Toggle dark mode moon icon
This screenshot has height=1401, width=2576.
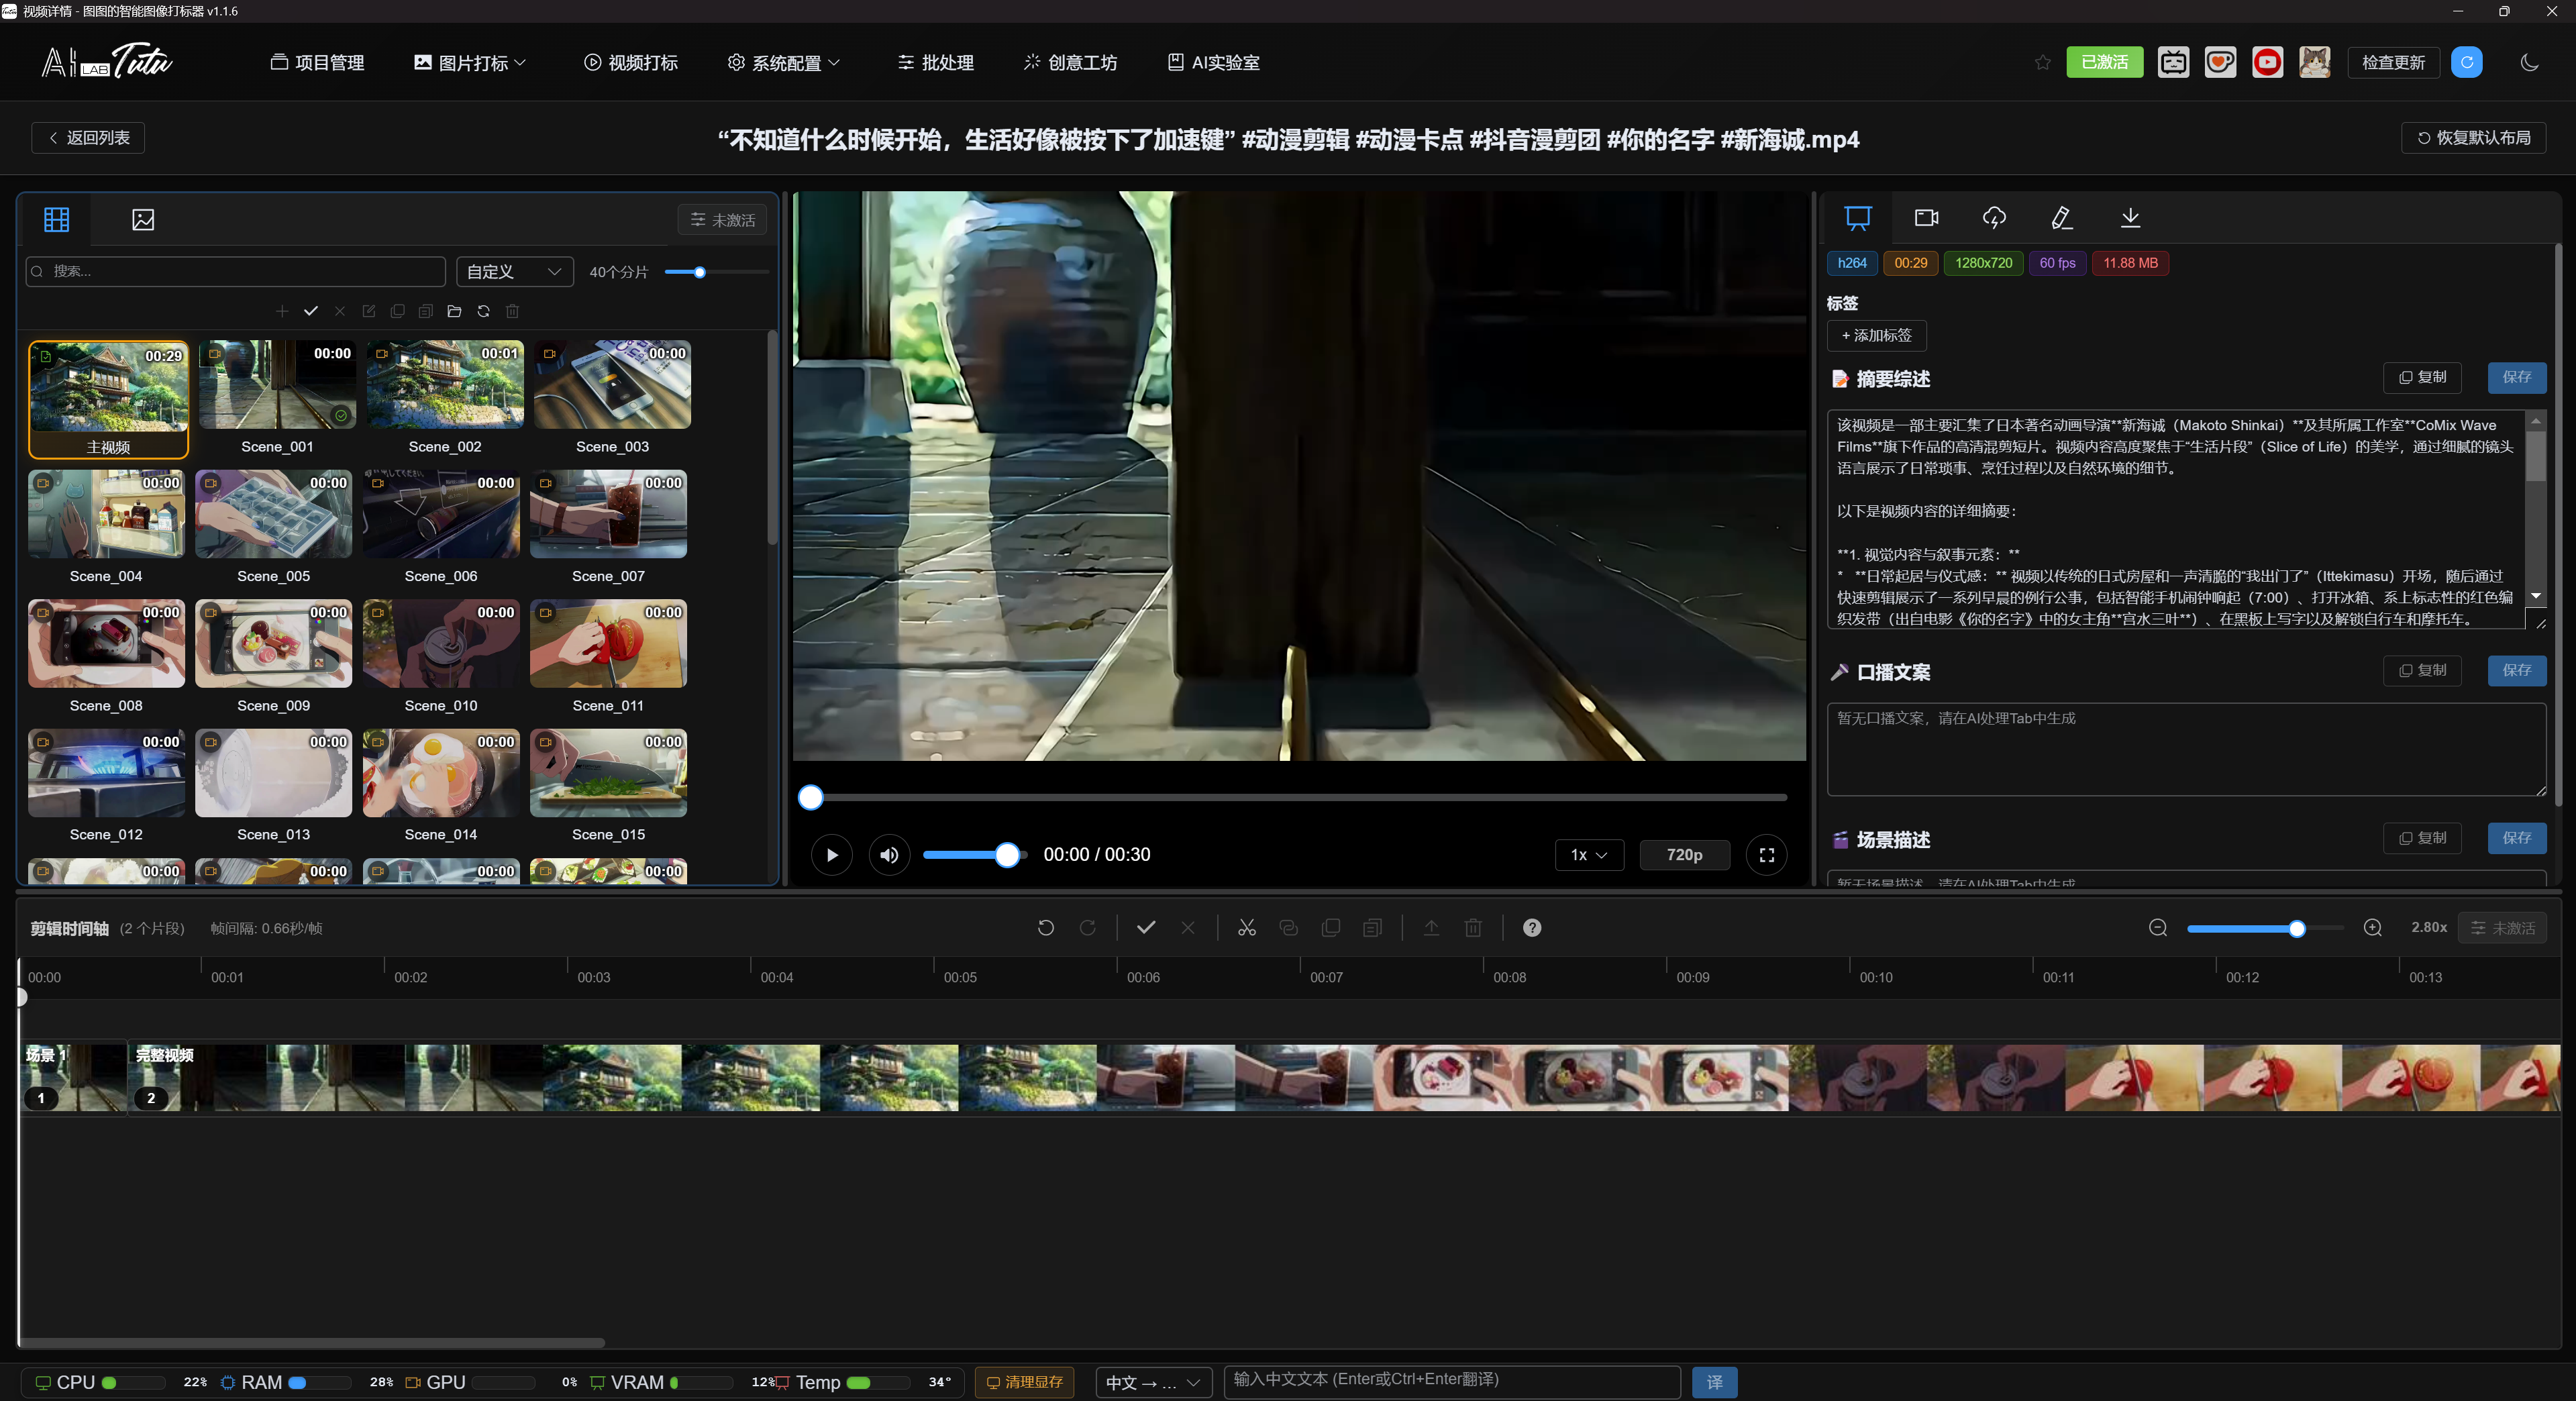click(x=2529, y=63)
